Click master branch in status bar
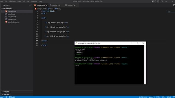 pos(2,97)
